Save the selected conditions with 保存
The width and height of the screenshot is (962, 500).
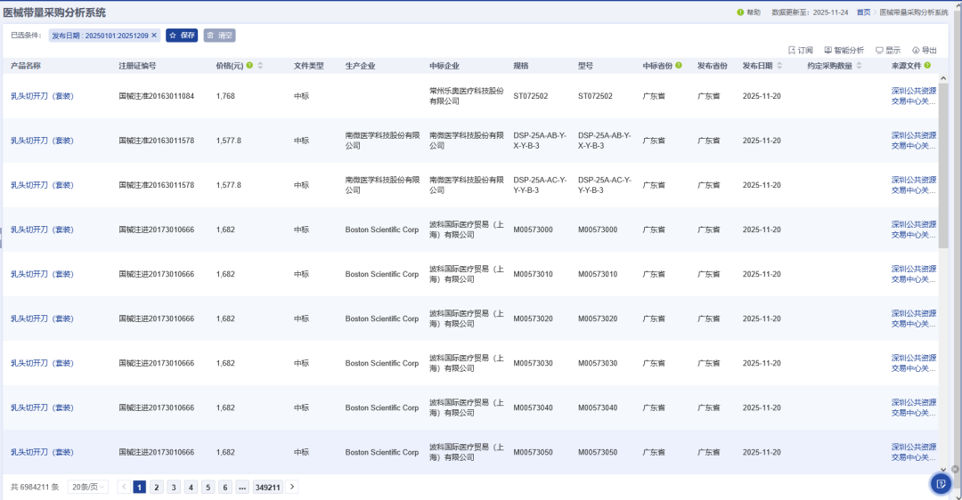(182, 36)
